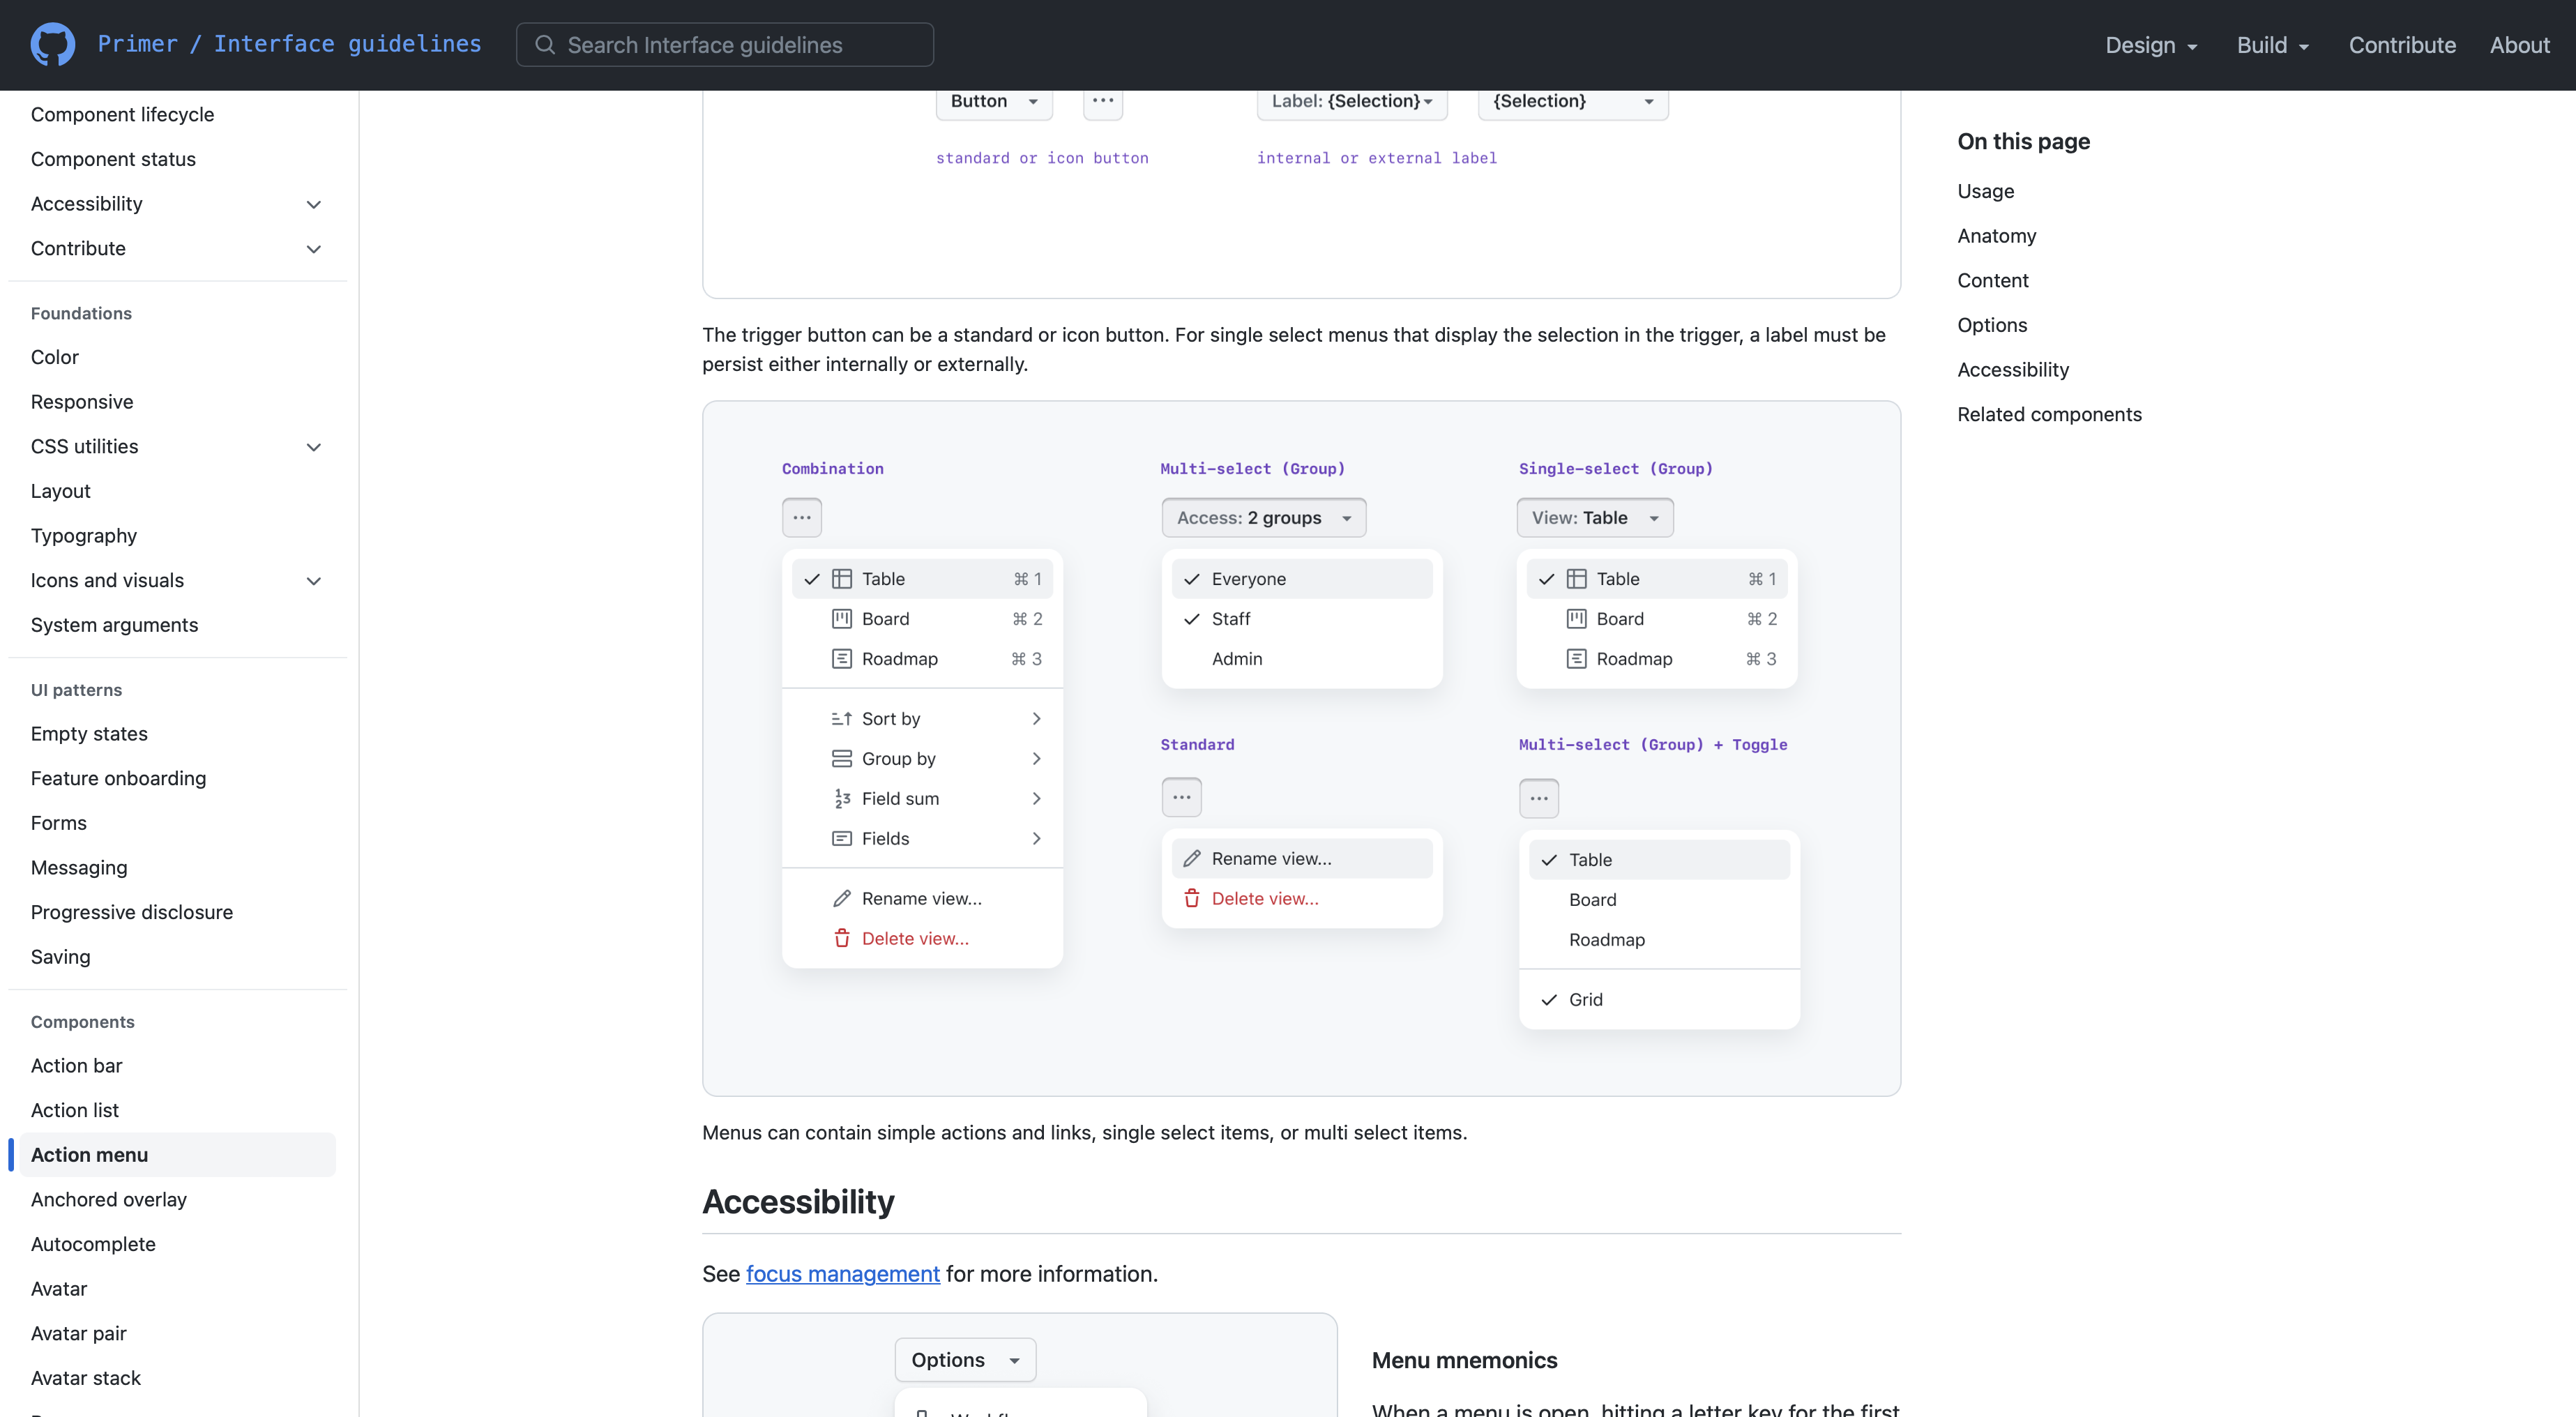Select Group by in Combination menu

898,759
